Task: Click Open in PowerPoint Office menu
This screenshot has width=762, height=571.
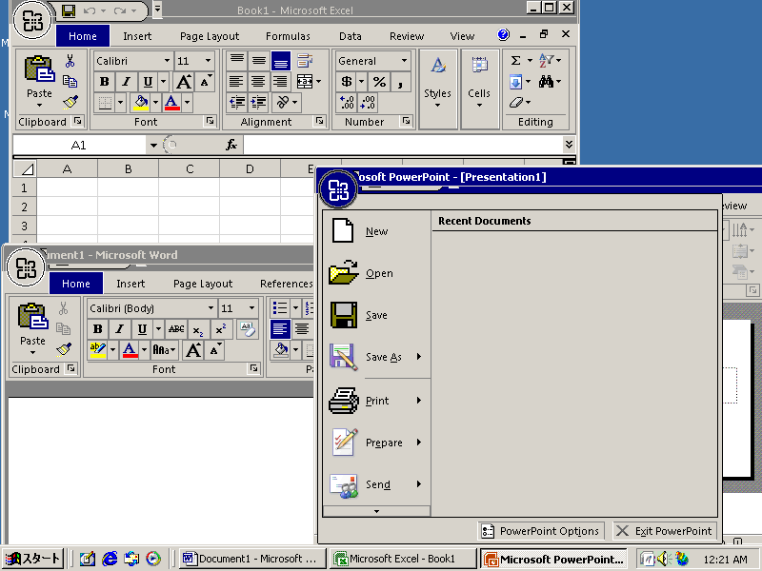Action: click(x=376, y=273)
